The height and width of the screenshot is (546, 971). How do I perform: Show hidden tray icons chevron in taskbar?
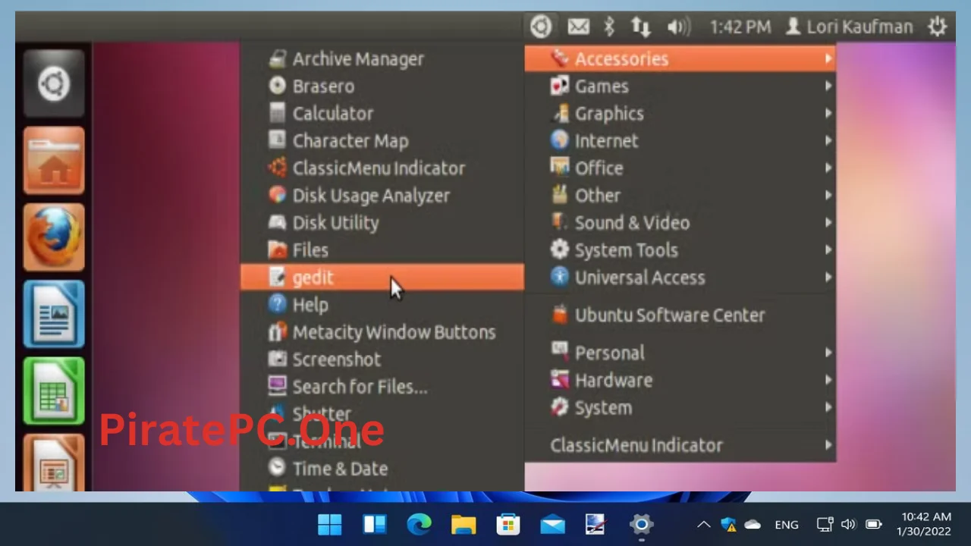pos(703,525)
